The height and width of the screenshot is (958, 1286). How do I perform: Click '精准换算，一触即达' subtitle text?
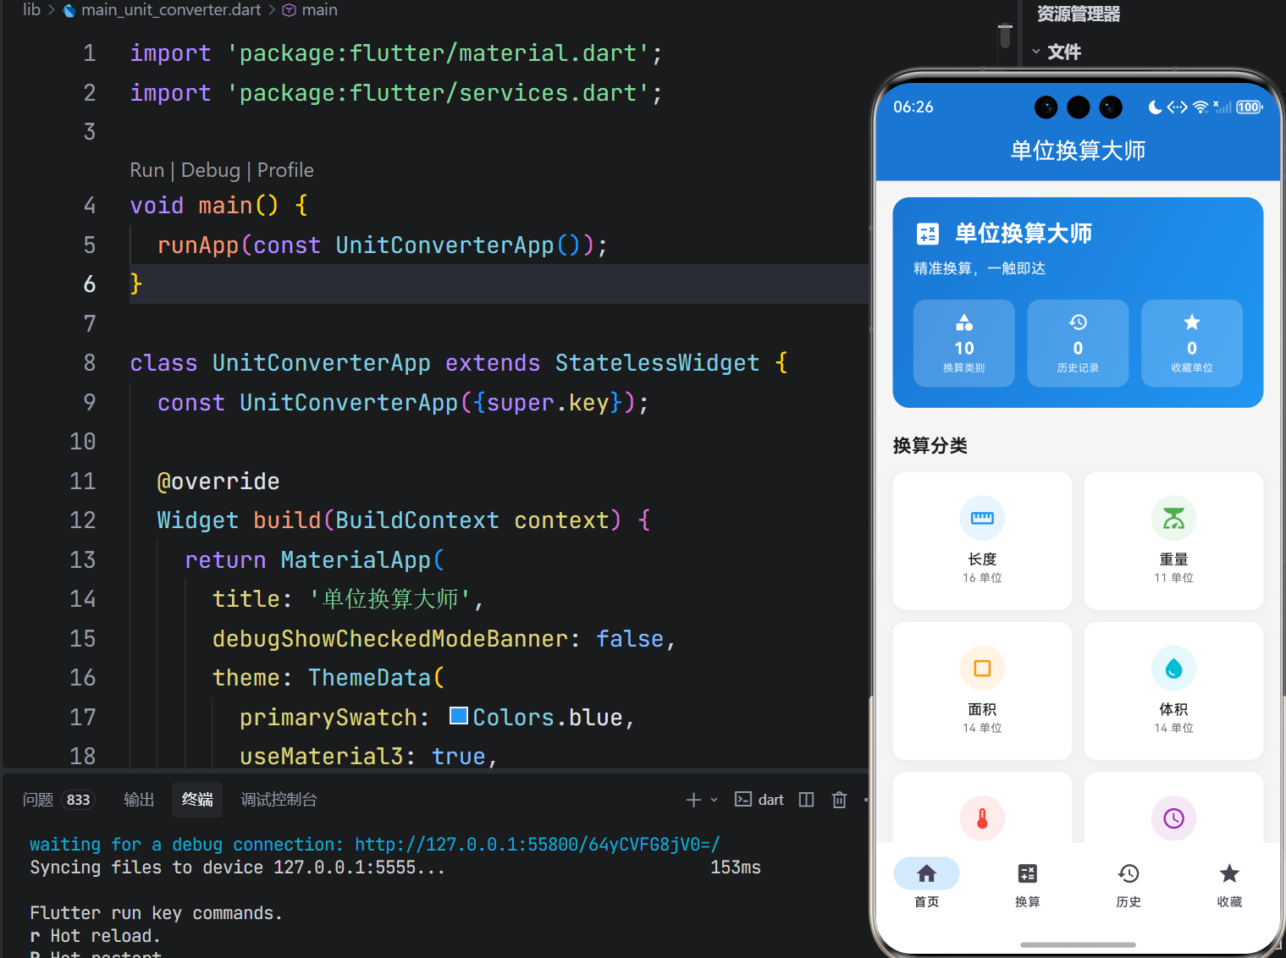tap(979, 268)
